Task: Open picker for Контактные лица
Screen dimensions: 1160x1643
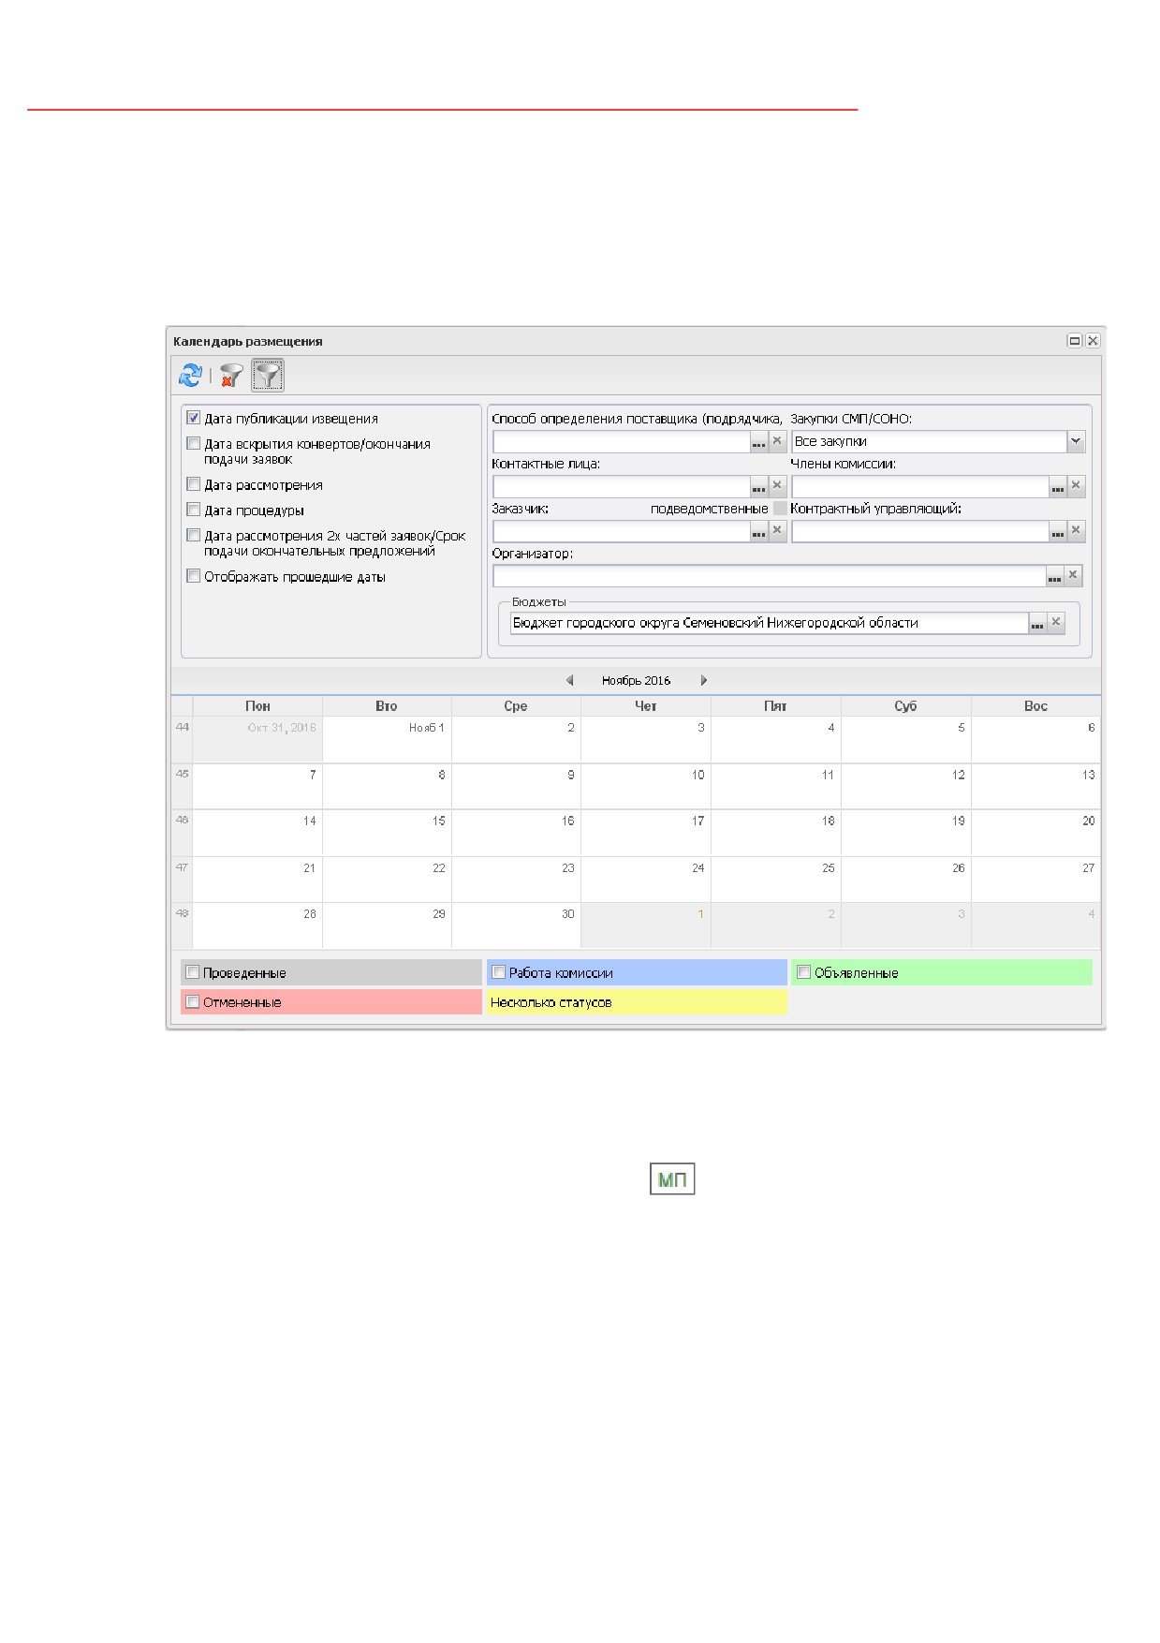Action: 759,486
